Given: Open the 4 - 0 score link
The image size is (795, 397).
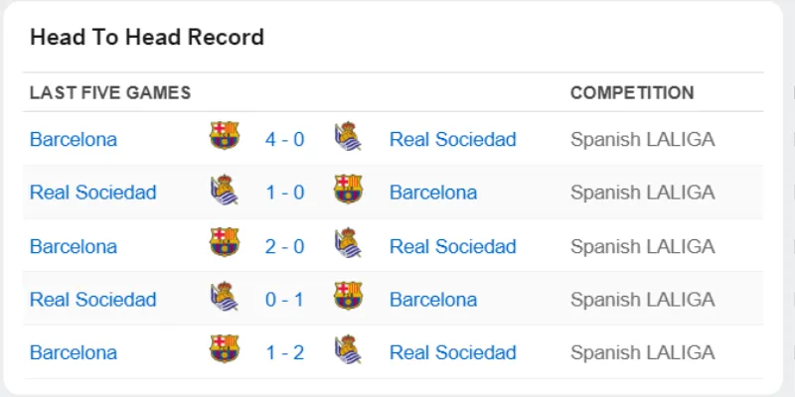Looking at the screenshot, I should (x=285, y=139).
